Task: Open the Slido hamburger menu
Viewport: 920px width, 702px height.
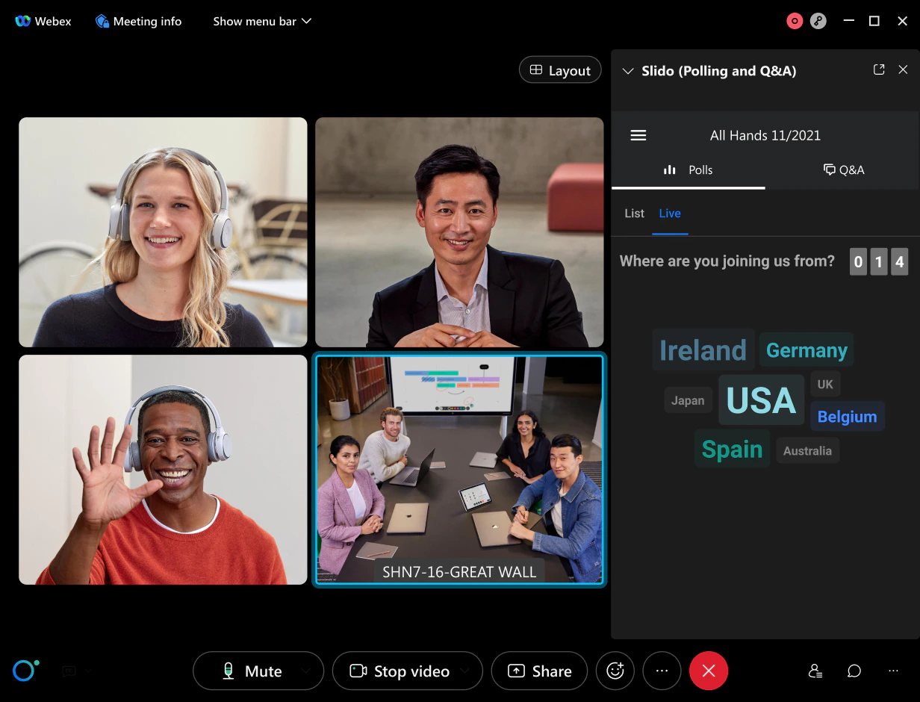Action: coord(638,135)
